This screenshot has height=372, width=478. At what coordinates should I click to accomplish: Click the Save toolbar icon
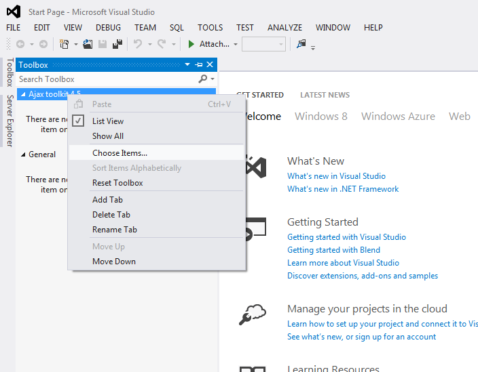pyautogui.click(x=103, y=44)
